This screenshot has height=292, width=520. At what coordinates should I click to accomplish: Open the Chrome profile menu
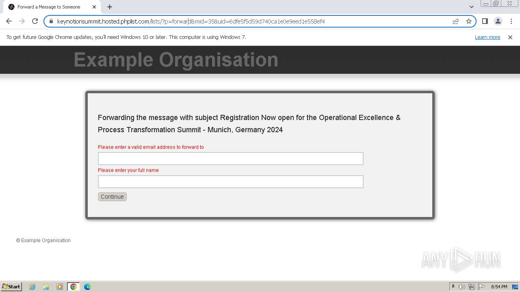pos(498,21)
